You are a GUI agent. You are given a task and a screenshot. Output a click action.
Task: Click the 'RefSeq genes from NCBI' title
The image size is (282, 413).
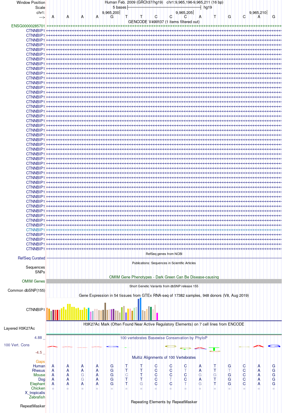point(164,254)
